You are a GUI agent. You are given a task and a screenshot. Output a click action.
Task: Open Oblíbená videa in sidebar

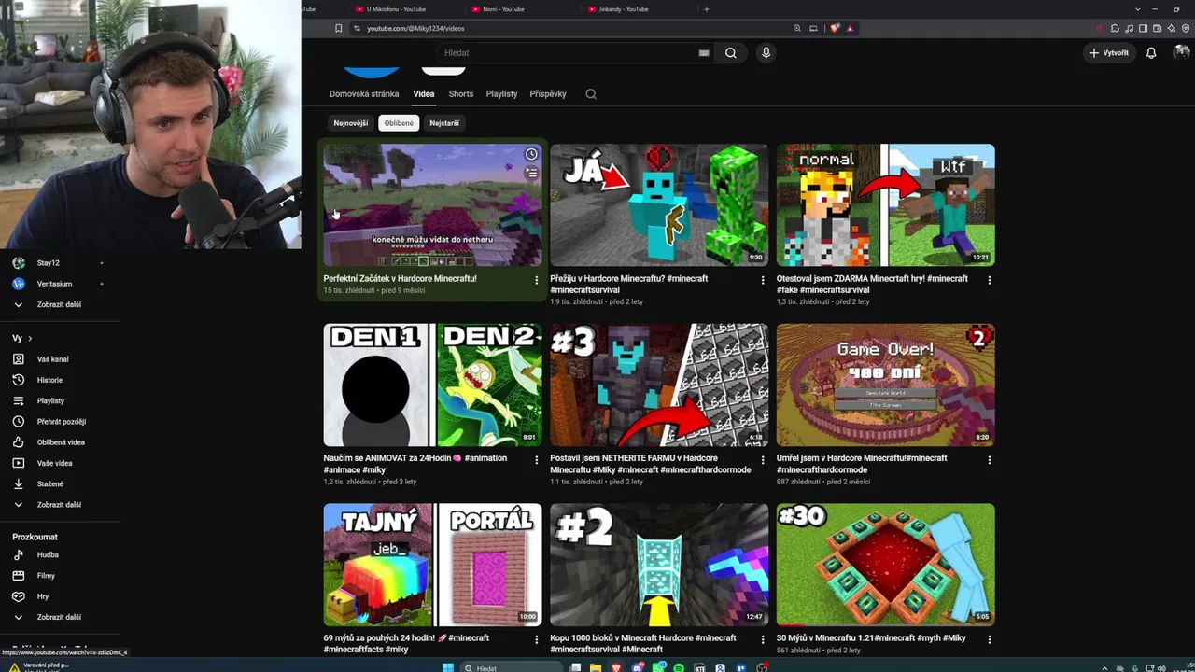click(x=60, y=442)
